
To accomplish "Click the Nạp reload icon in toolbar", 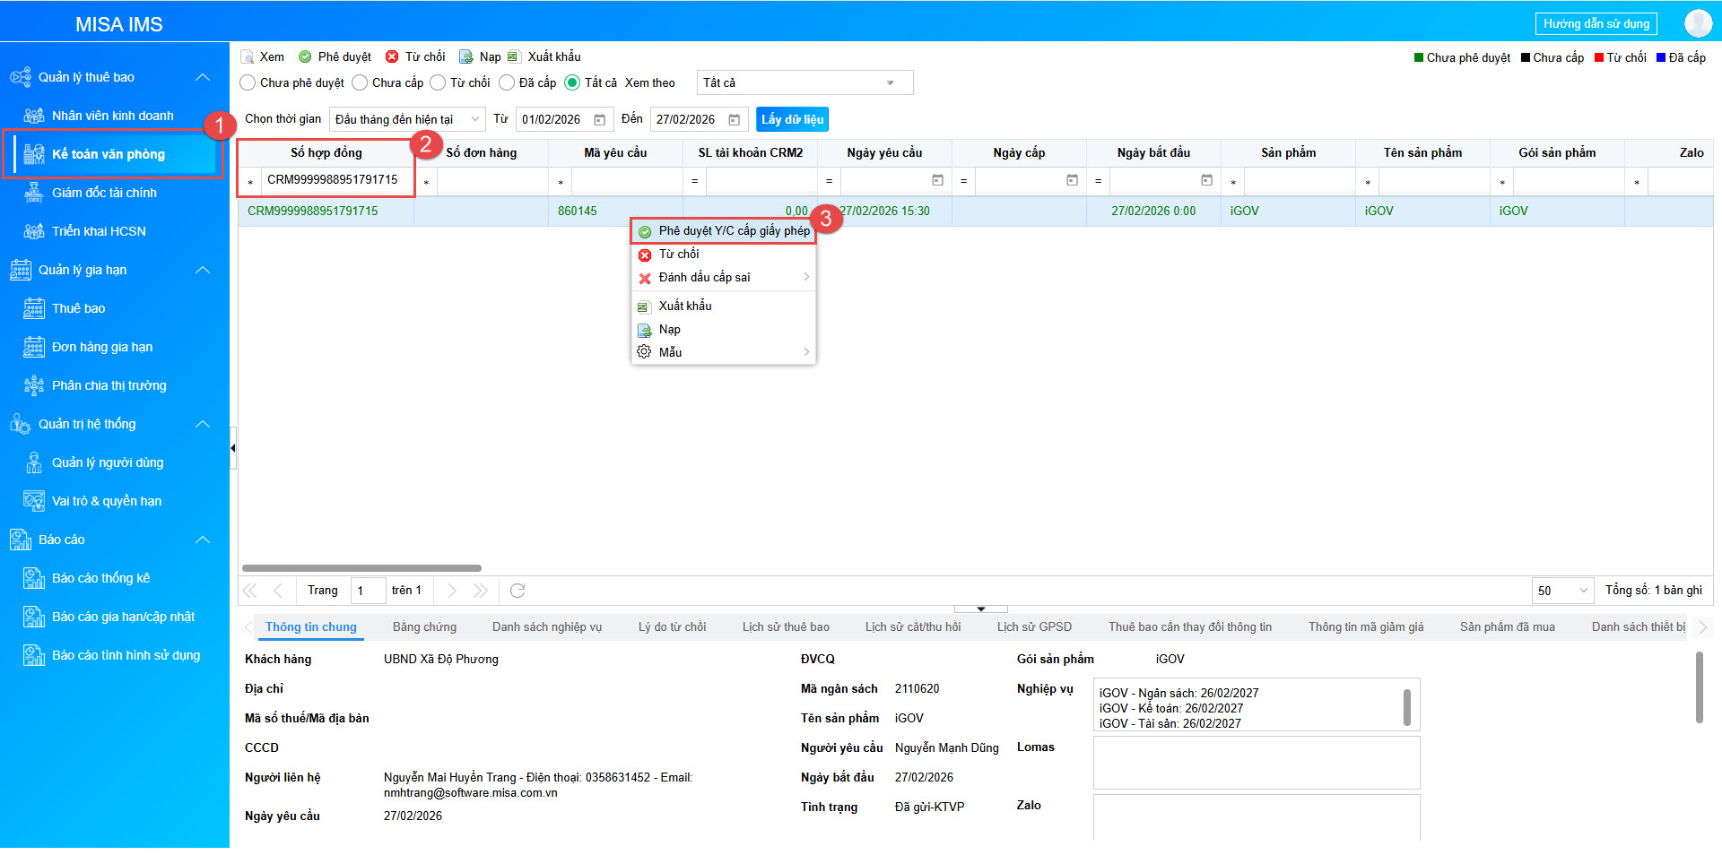I will (466, 57).
